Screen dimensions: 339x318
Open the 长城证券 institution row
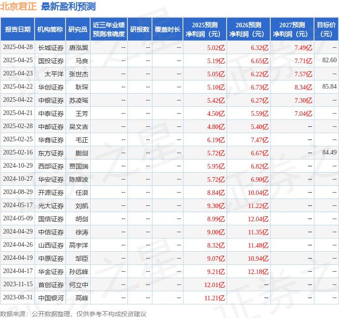[x=51, y=47]
